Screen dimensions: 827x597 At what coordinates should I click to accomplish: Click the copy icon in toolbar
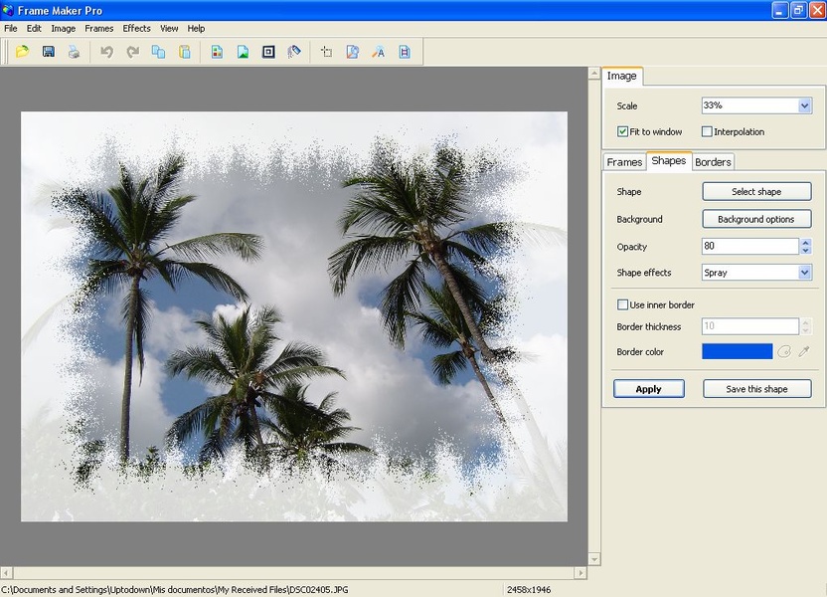click(158, 52)
